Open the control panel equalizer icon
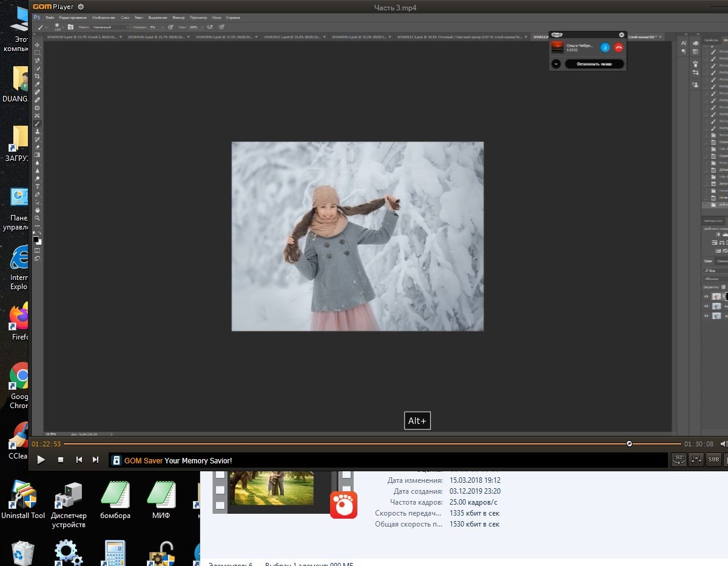The width and height of the screenshot is (728, 566). point(696,460)
